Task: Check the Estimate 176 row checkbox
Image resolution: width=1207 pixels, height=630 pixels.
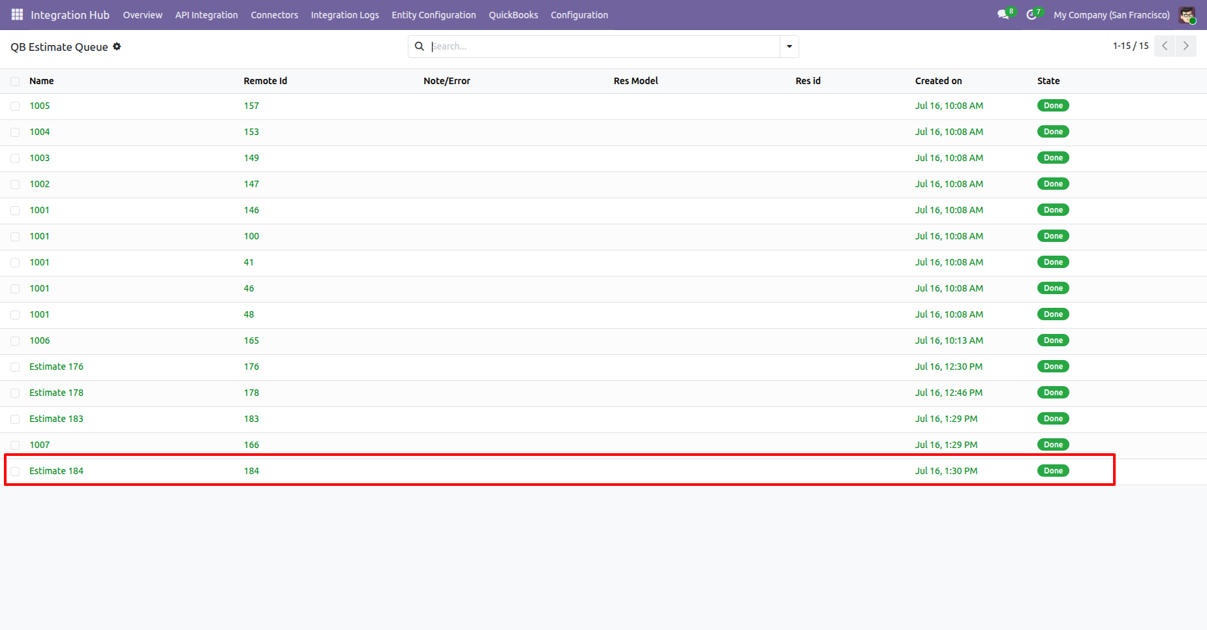Action: click(x=15, y=367)
